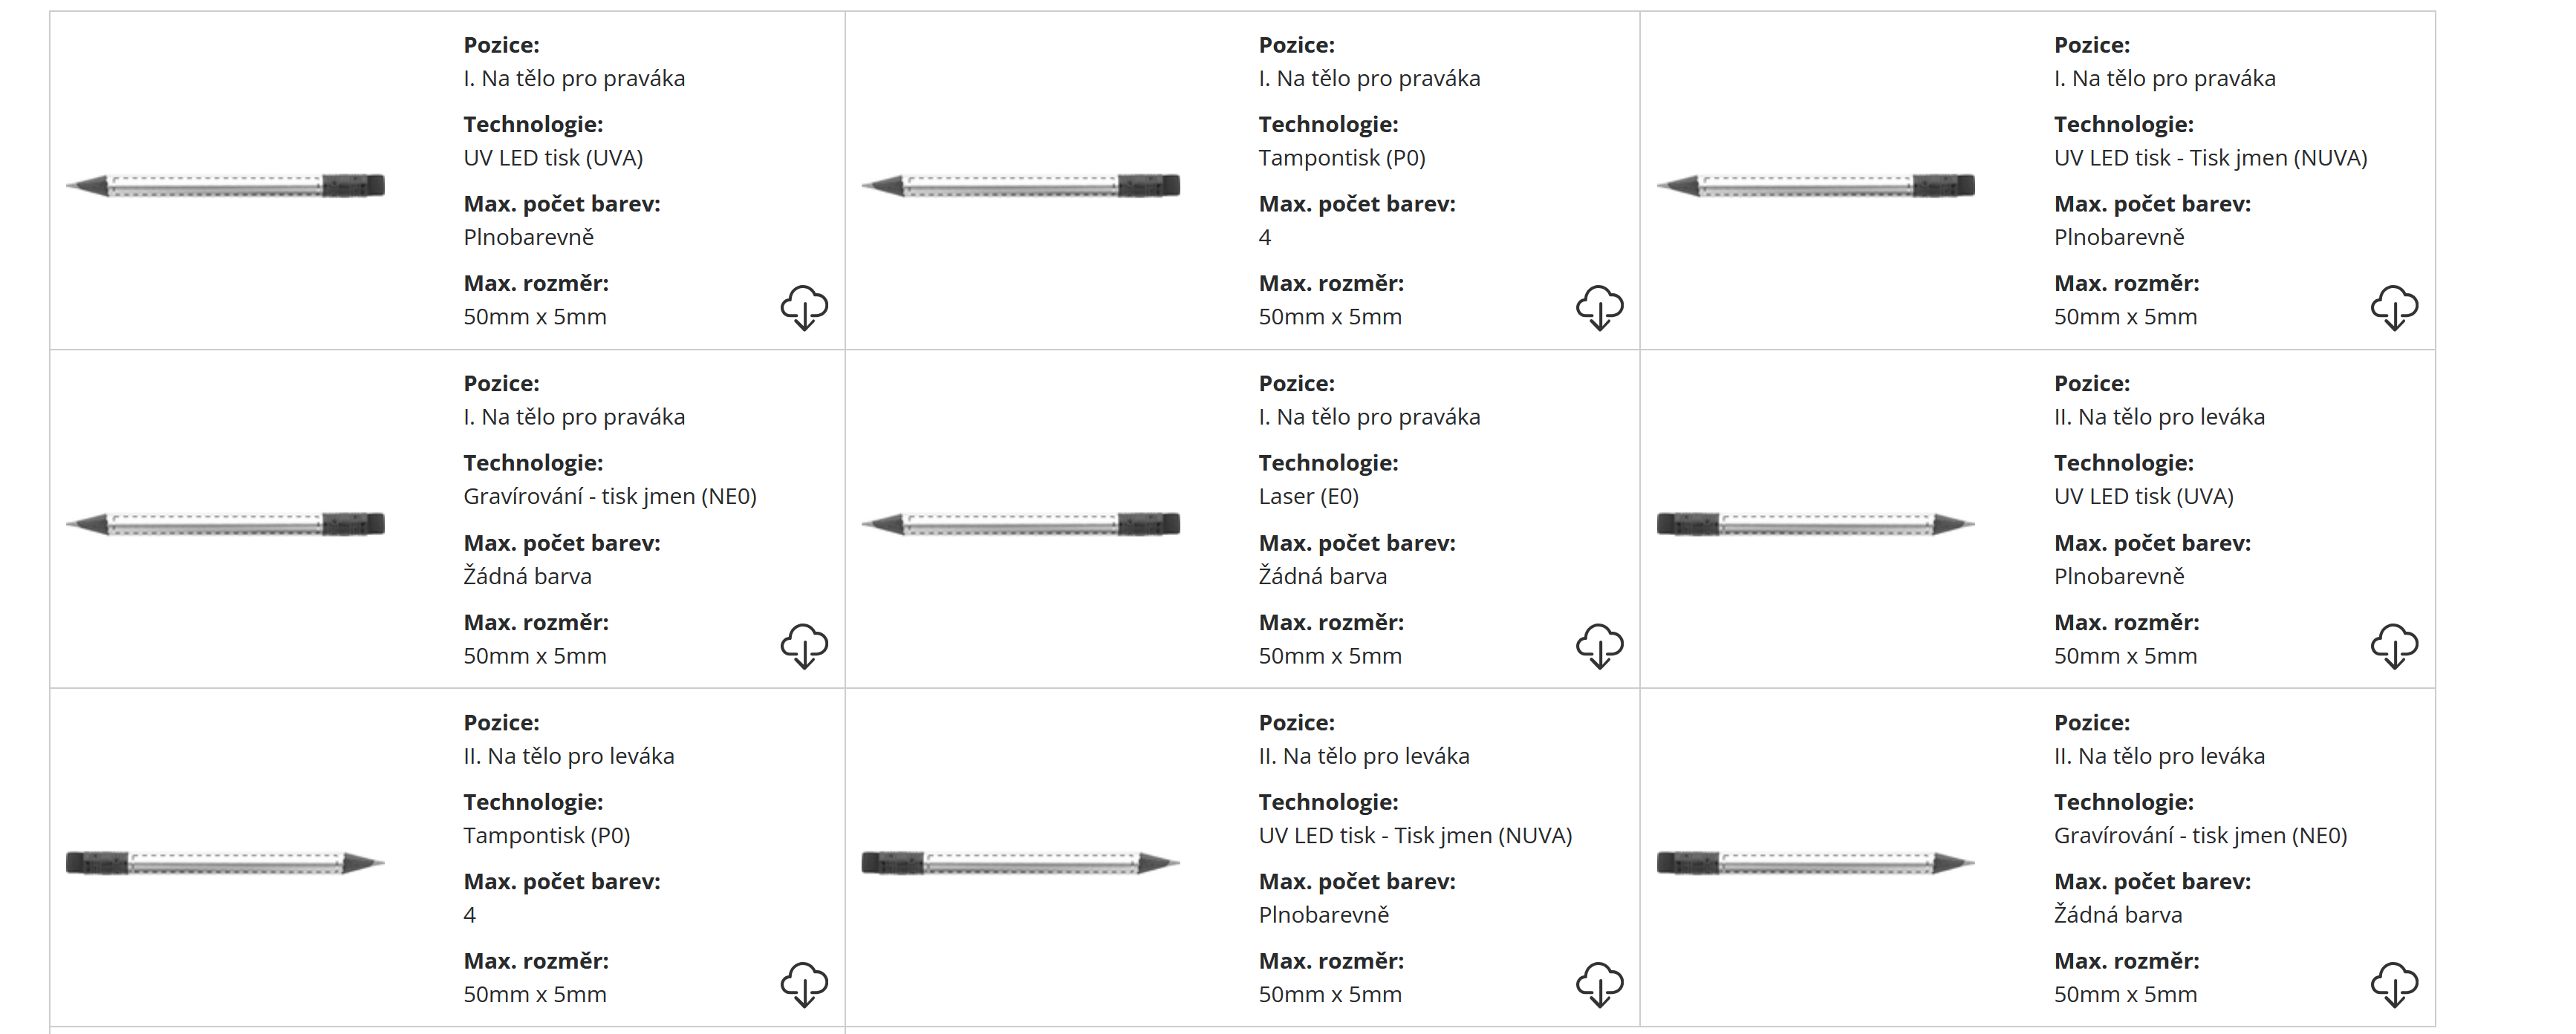Click pencil thumbnail for left-hander UV LED tisk (UVA)
2576x1034 pixels.
1816,525
